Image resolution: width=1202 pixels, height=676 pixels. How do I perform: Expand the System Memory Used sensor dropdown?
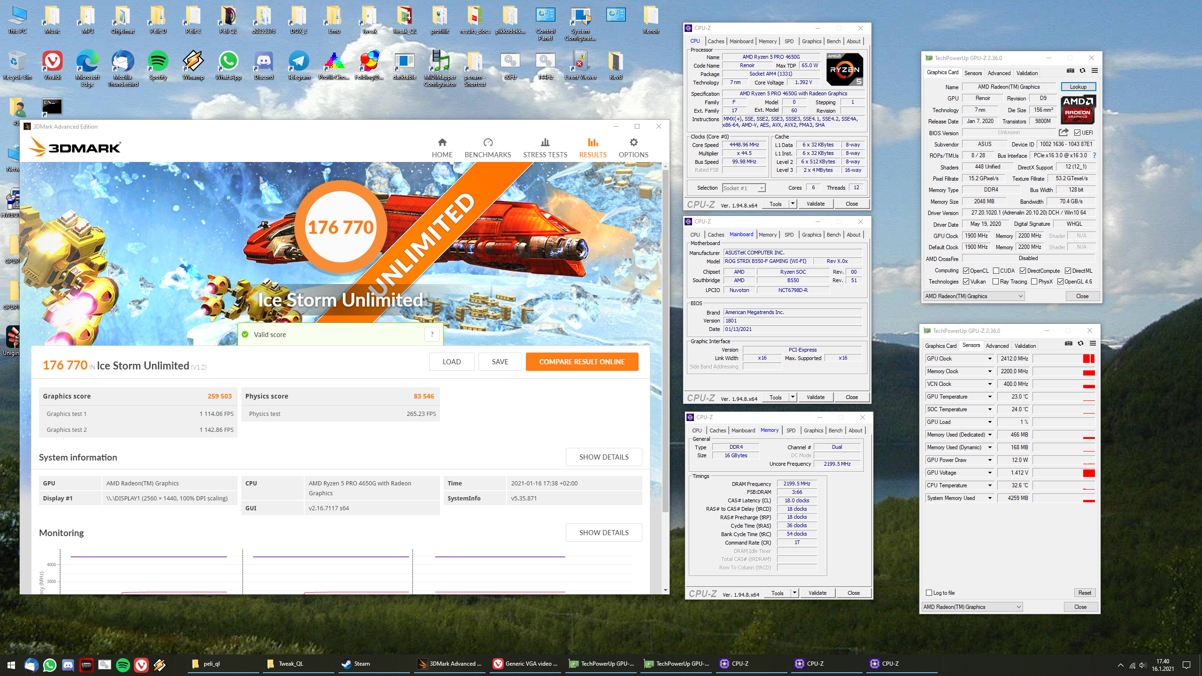point(990,498)
